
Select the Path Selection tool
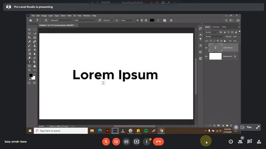(x=34, y=62)
